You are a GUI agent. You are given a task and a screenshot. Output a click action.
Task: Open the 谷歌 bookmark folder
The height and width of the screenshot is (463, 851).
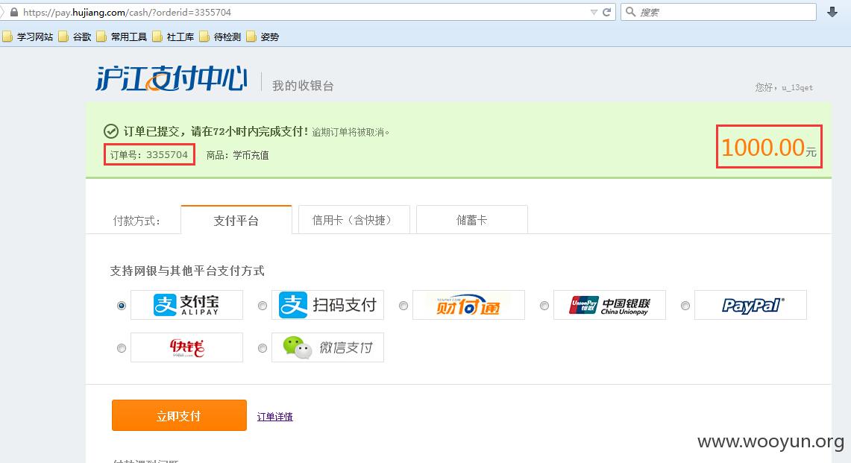pyautogui.click(x=75, y=37)
